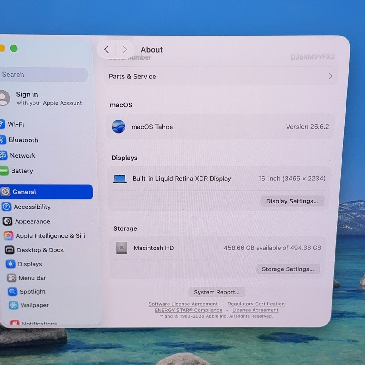
Task: Click the General gear icon
Action: (5, 192)
